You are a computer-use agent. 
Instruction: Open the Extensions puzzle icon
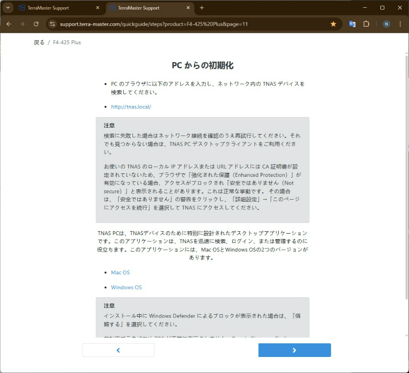click(366, 24)
